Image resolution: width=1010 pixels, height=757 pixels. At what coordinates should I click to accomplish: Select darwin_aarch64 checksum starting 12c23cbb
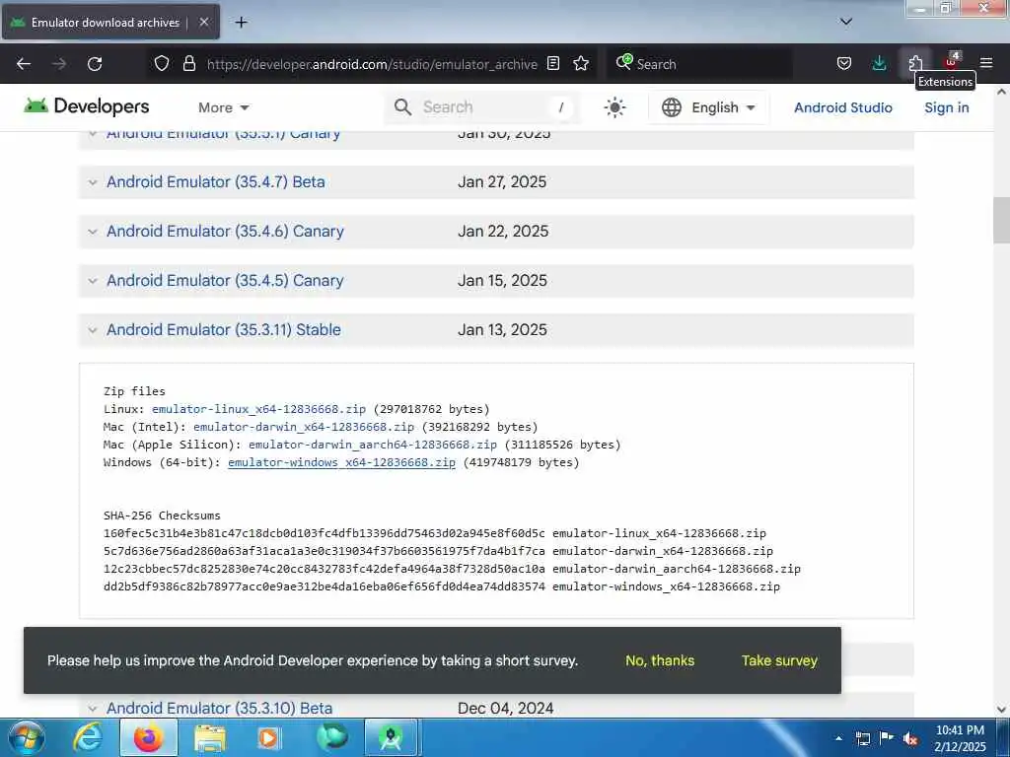pyautogui.click(x=324, y=569)
